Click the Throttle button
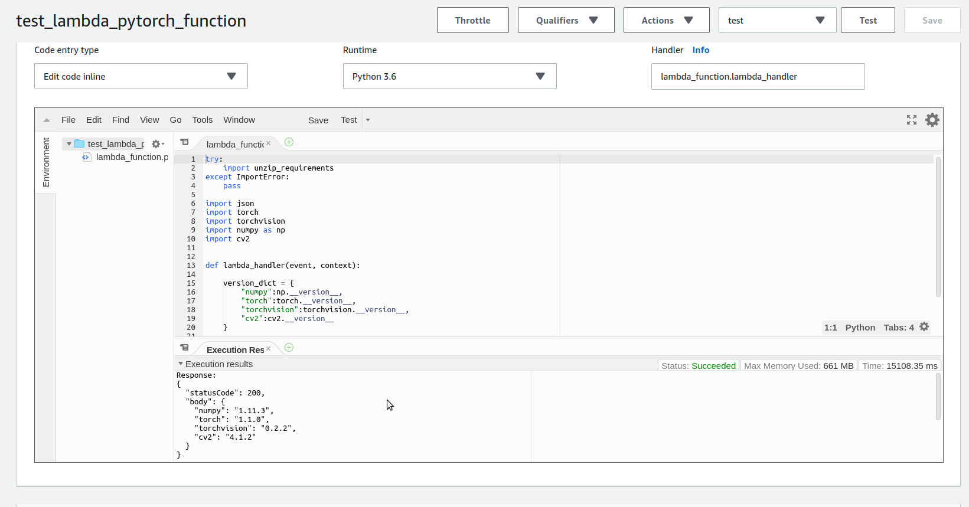Image resolution: width=969 pixels, height=507 pixels. point(472,20)
